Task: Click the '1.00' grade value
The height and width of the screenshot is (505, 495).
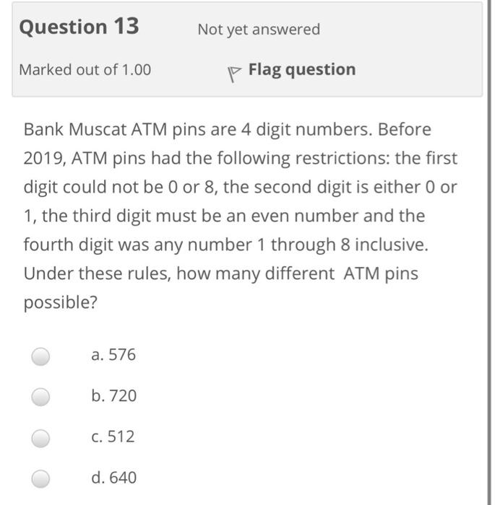Action: pyautogui.click(x=136, y=70)
